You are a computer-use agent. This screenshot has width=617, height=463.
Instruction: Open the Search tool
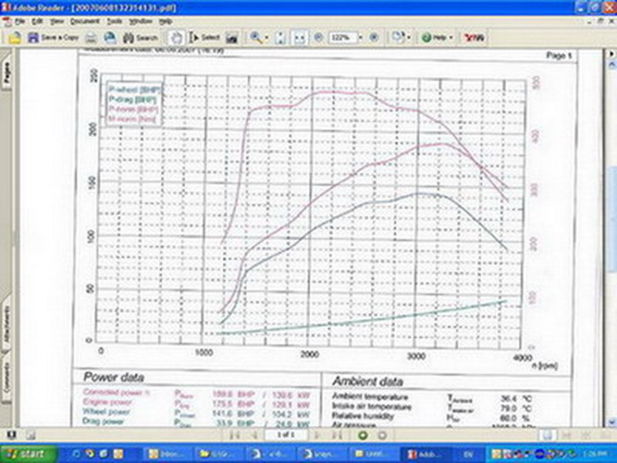(x=141, y=37)
